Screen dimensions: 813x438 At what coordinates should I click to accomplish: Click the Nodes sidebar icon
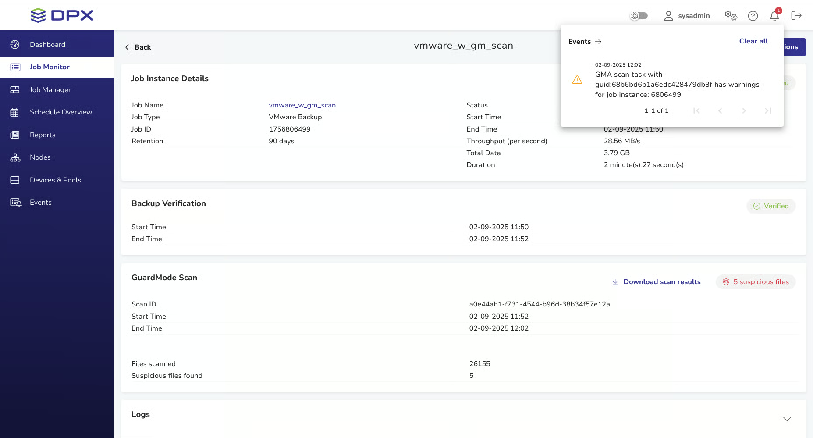15,157
